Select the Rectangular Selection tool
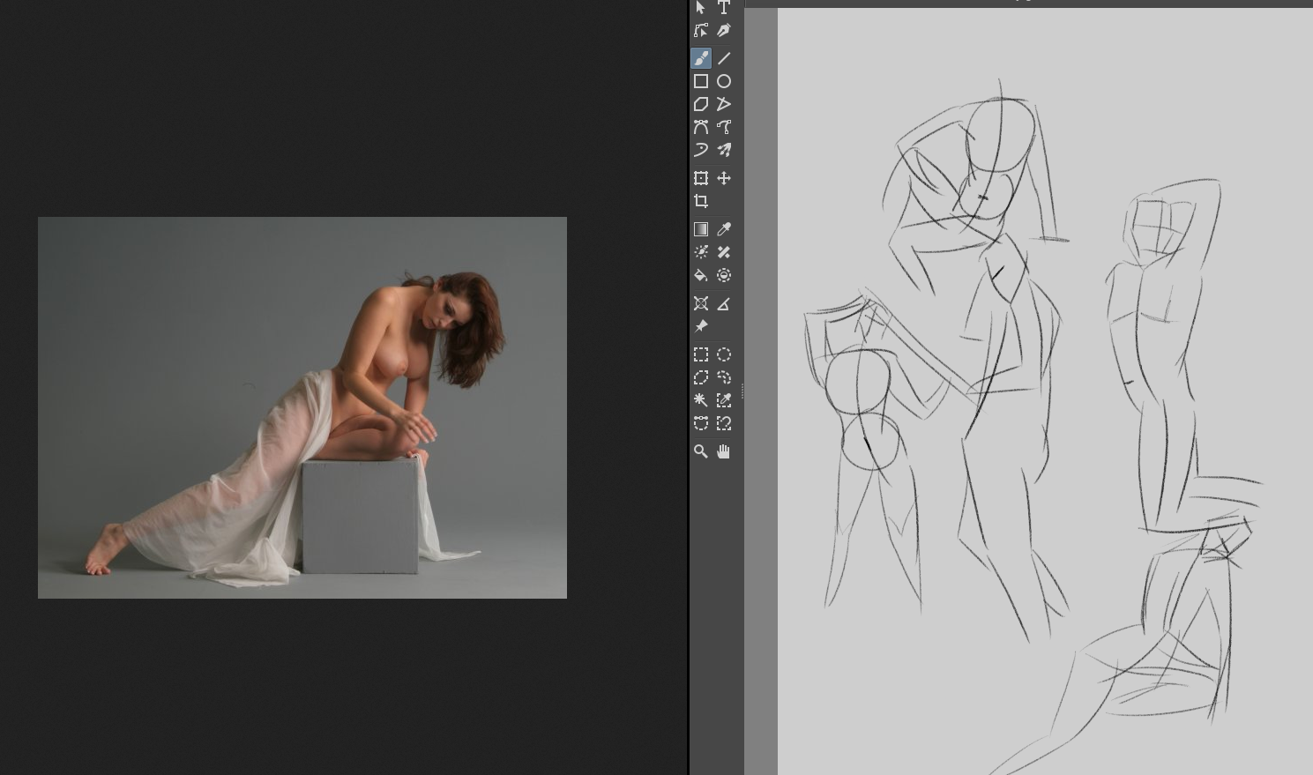This screenshot has height=775, width=1313. (701, 354)
